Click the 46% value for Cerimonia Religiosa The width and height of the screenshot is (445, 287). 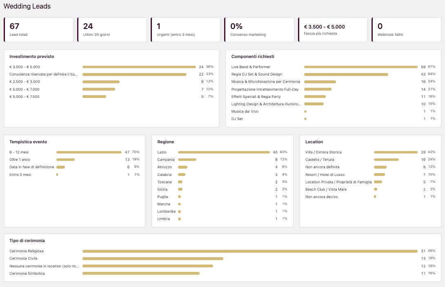coord(432,251)
